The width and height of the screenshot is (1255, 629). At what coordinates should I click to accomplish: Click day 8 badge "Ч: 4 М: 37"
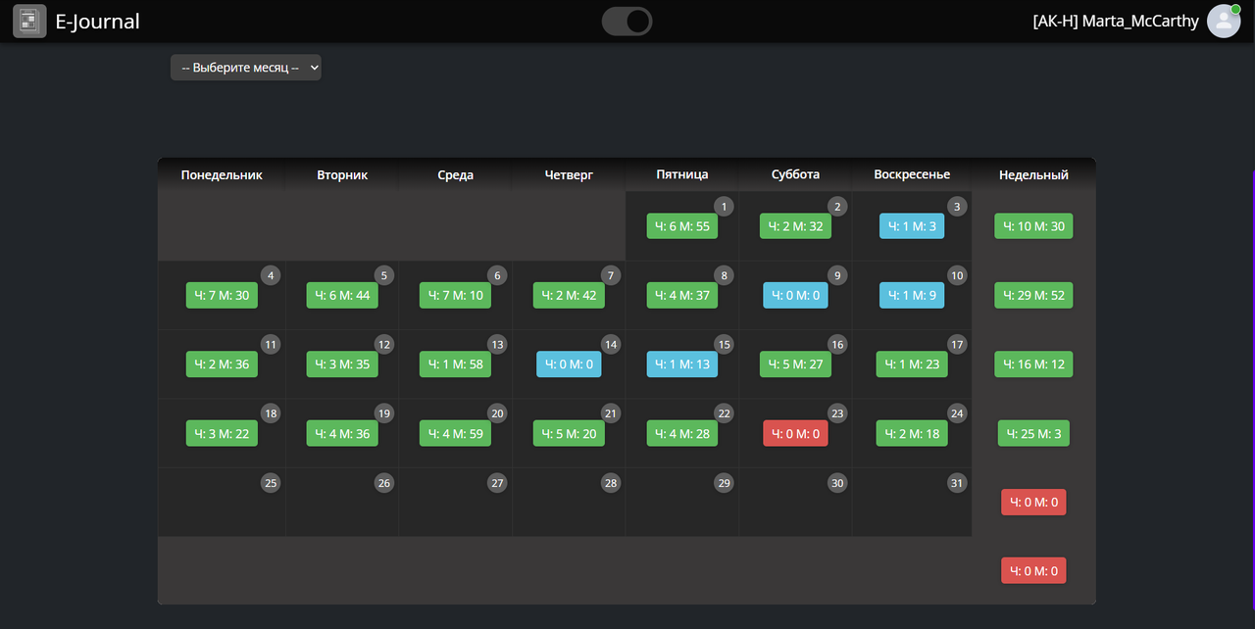point(682,295)
